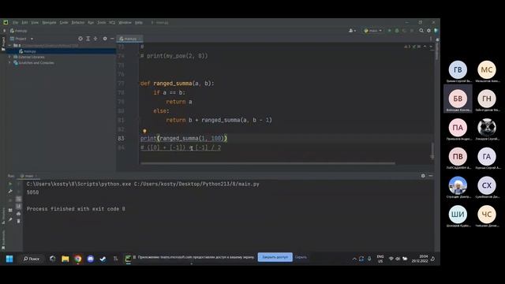The image size is (505, 284).
Task: Open the Refactor menu
Action: point(77,23)
